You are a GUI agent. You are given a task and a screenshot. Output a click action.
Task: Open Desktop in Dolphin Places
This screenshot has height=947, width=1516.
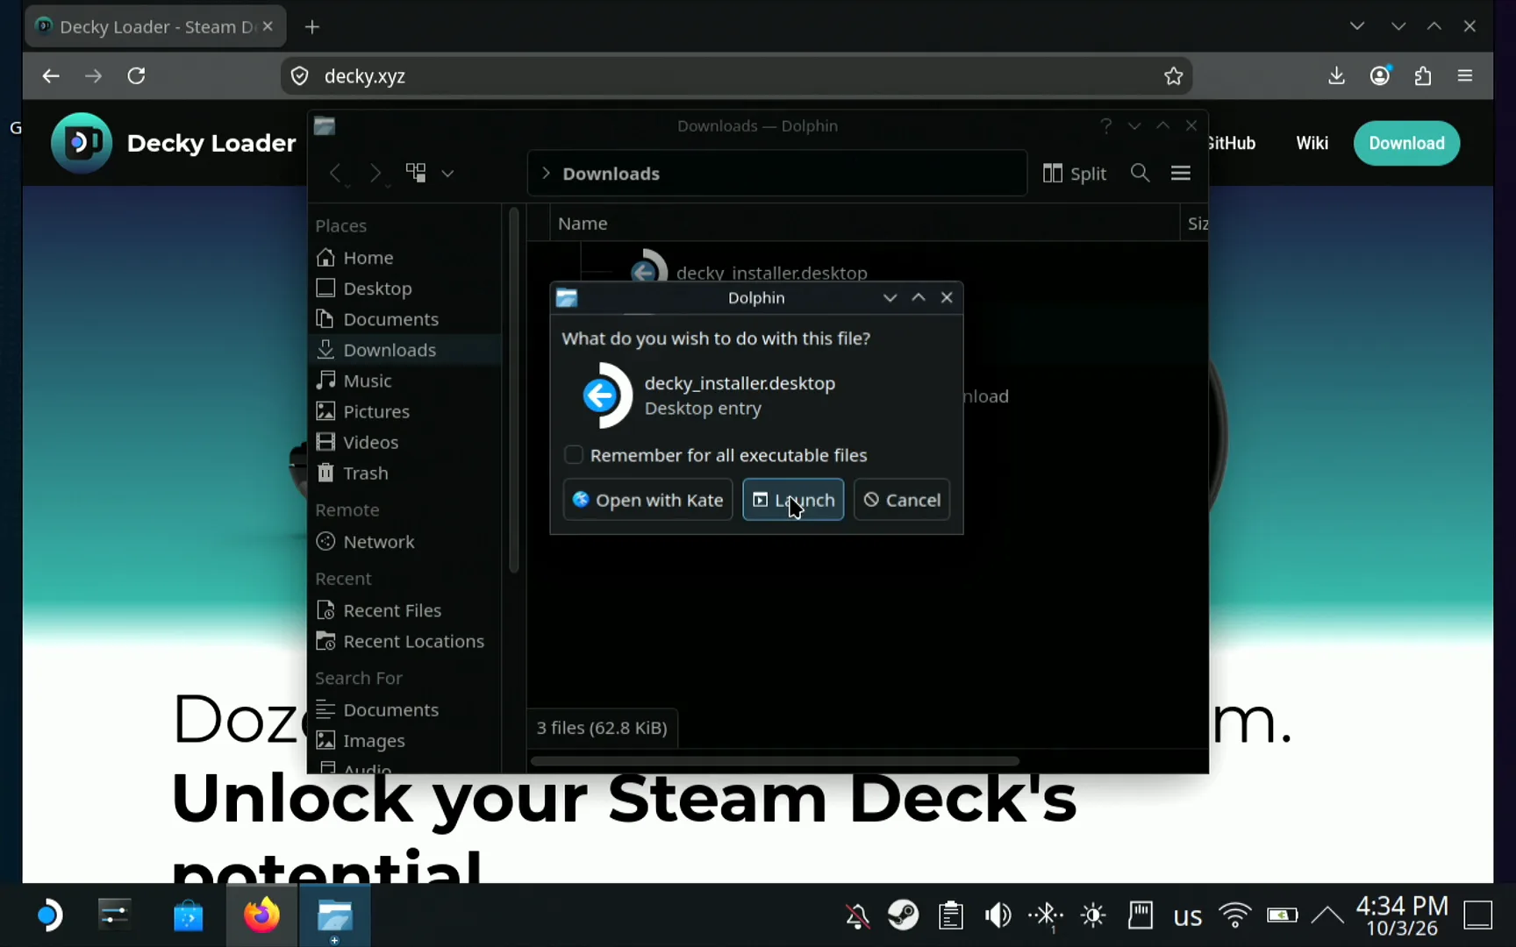tap(405, 288)
